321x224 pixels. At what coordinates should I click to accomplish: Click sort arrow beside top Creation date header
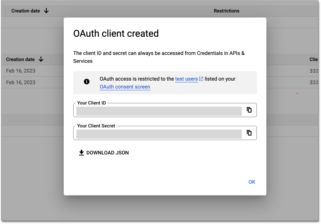tap(46, 11)
